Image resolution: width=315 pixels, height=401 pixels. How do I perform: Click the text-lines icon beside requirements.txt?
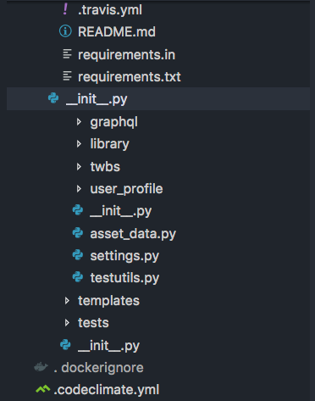[x=67, y=76]
